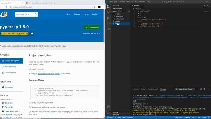
Task: Open the Explorer view in VS Code activity bar
Action: 108,6
